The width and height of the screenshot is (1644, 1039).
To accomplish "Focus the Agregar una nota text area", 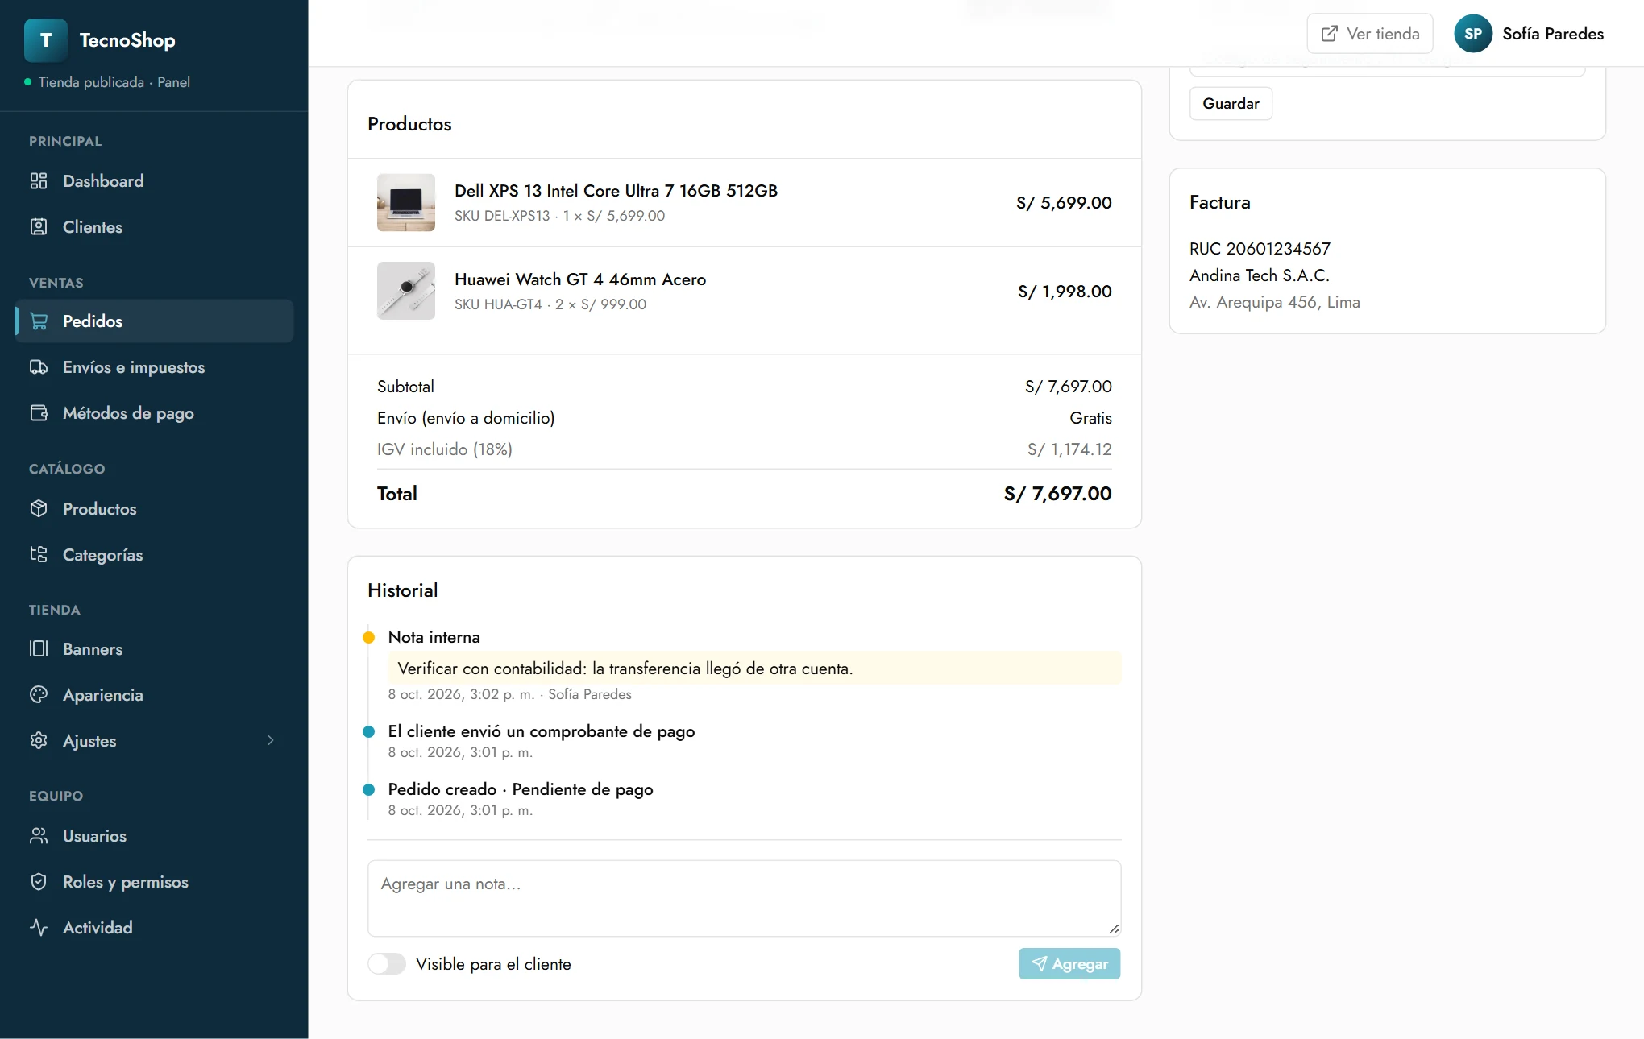I will [744, 898].
